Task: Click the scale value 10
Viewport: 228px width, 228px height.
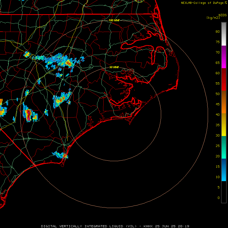Action: (x=218, y=177)
